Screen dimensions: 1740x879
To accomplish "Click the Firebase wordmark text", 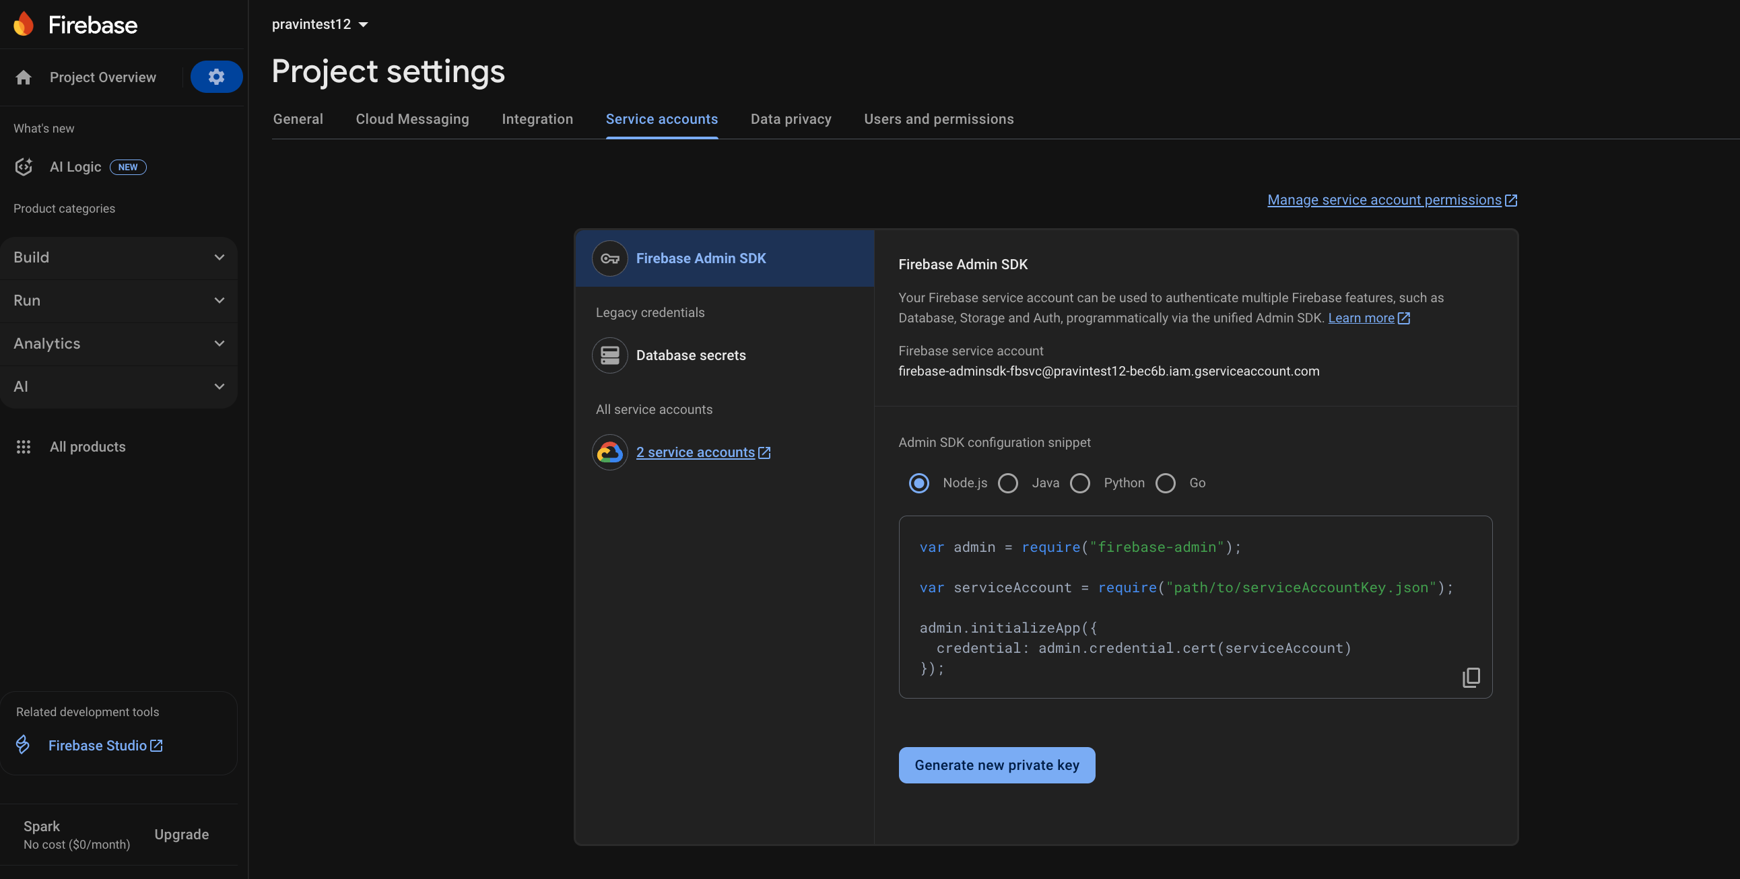I will pos(92,26).
